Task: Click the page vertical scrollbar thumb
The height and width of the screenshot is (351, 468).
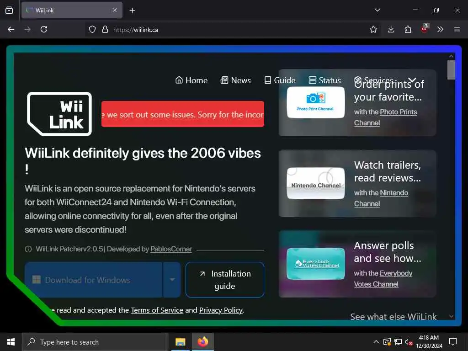Action: click(451, 70)
